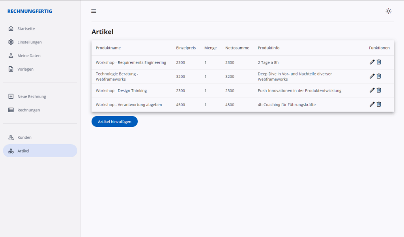The image size is (404, 237).
Task: Delete the Workshop - Verantwortung abgeben article
Action: pos(379,104)
